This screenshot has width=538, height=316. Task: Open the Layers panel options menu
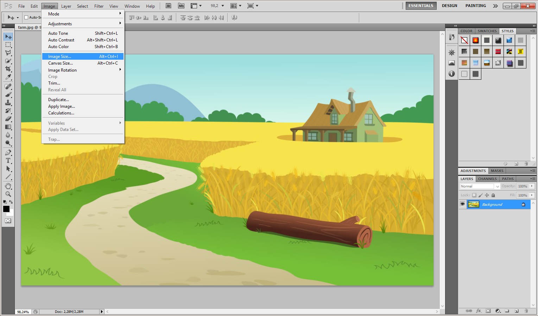pyautogui.click(x=533, y=179)
